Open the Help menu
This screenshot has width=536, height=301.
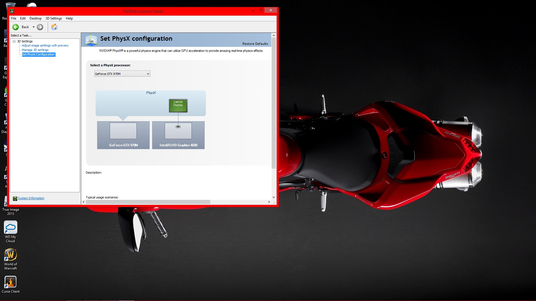pyautogui.click(x=69, y=18)
